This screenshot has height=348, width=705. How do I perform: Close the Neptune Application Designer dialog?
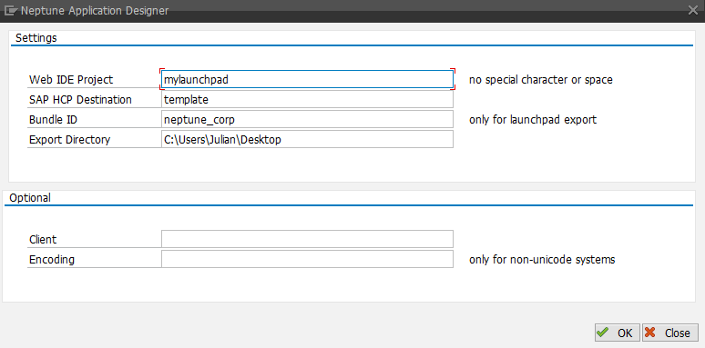click(693, 10)
